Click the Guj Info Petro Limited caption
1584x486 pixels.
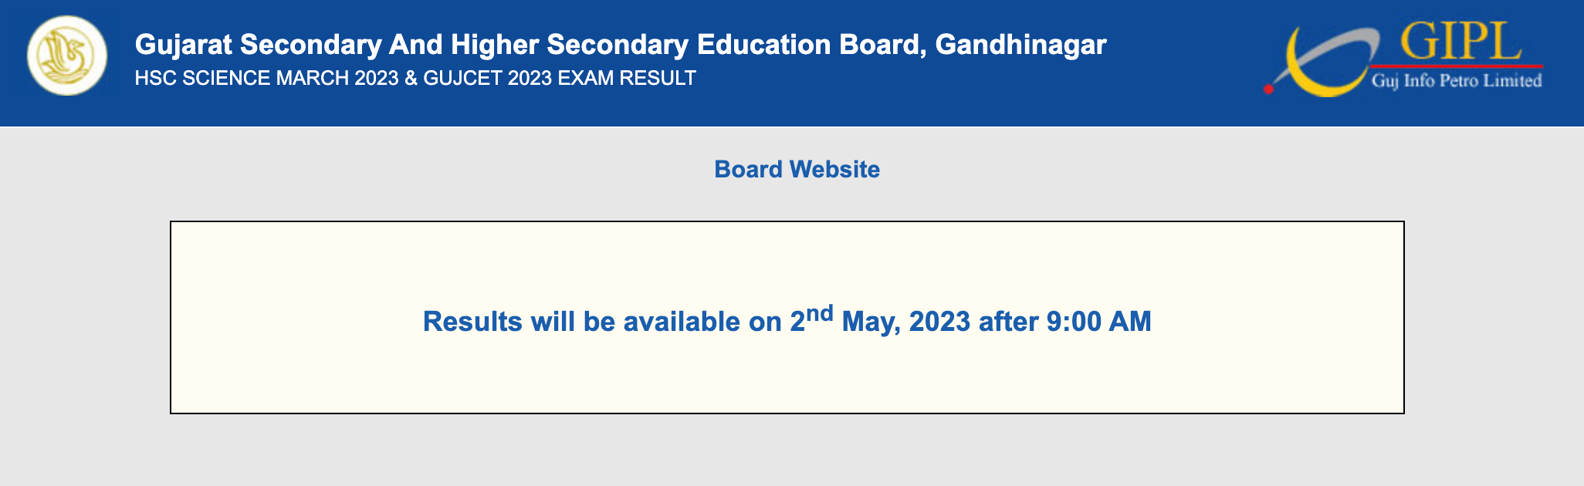pyautogui.click(x=1457, y=80)
